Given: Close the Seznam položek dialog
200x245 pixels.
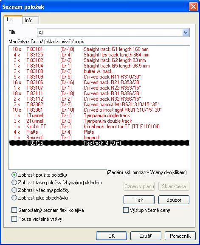Looking at the screenshot, I should click(x=193, y=7).
